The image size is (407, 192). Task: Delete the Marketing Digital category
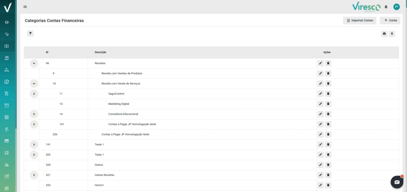click(328, 104)
